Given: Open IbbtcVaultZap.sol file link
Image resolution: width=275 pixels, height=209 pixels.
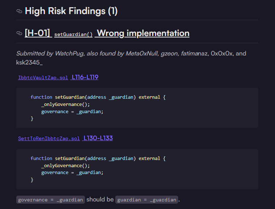Looking at the screenshot, I should 43,77.
